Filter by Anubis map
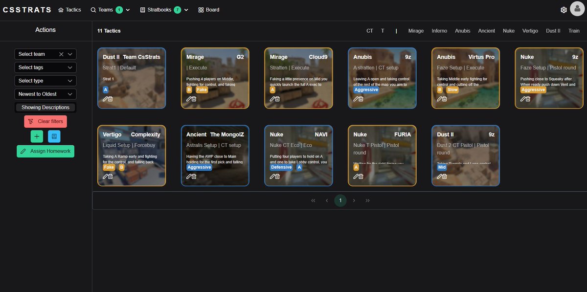 462,31
